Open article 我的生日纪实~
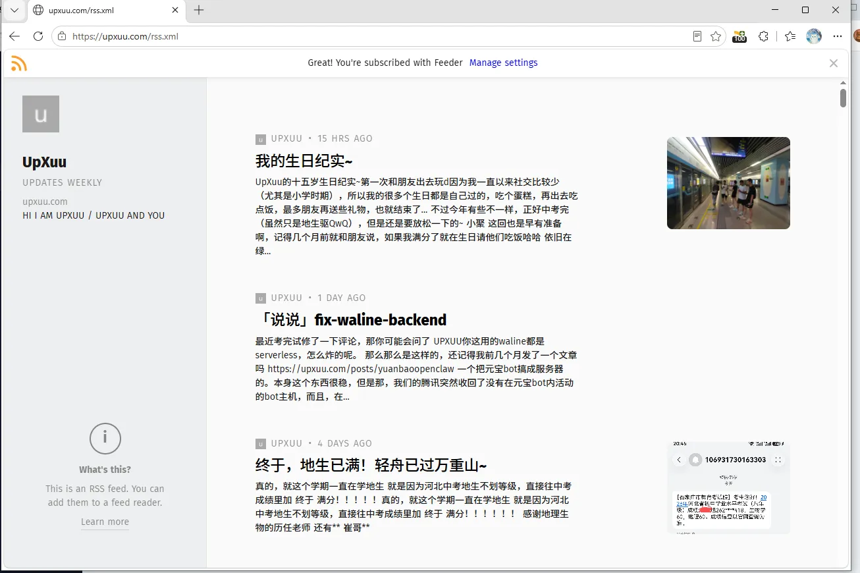860x573 pixels. point(304,161)
